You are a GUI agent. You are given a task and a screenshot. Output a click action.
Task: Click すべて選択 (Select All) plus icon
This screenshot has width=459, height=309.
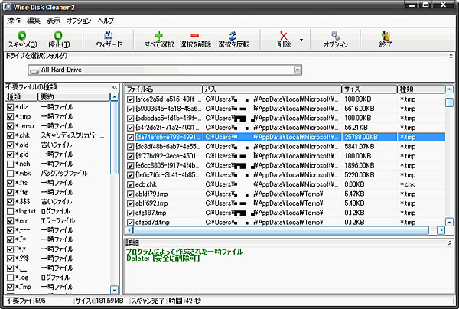click(x=158, y=35)
